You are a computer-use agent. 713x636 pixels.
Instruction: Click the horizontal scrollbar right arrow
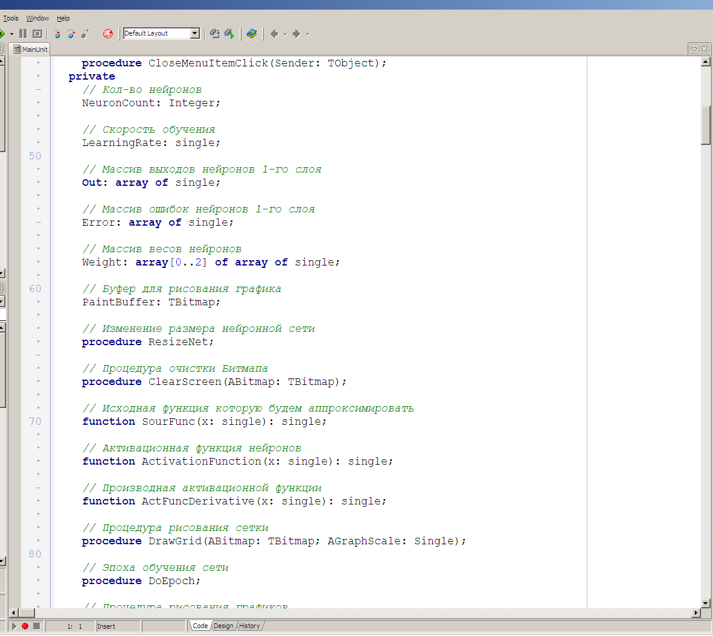(695, 613)
